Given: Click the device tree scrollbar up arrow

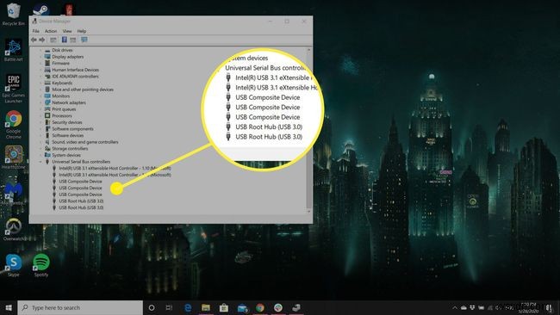Looking at the screenshot, I should pyautogui.click(x=309, y=50).
